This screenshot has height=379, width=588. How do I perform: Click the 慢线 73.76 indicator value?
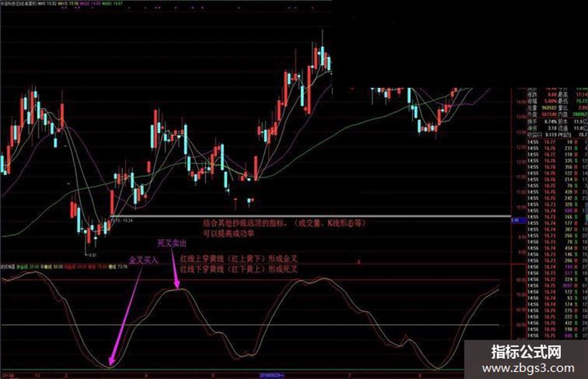coord(118,267)
